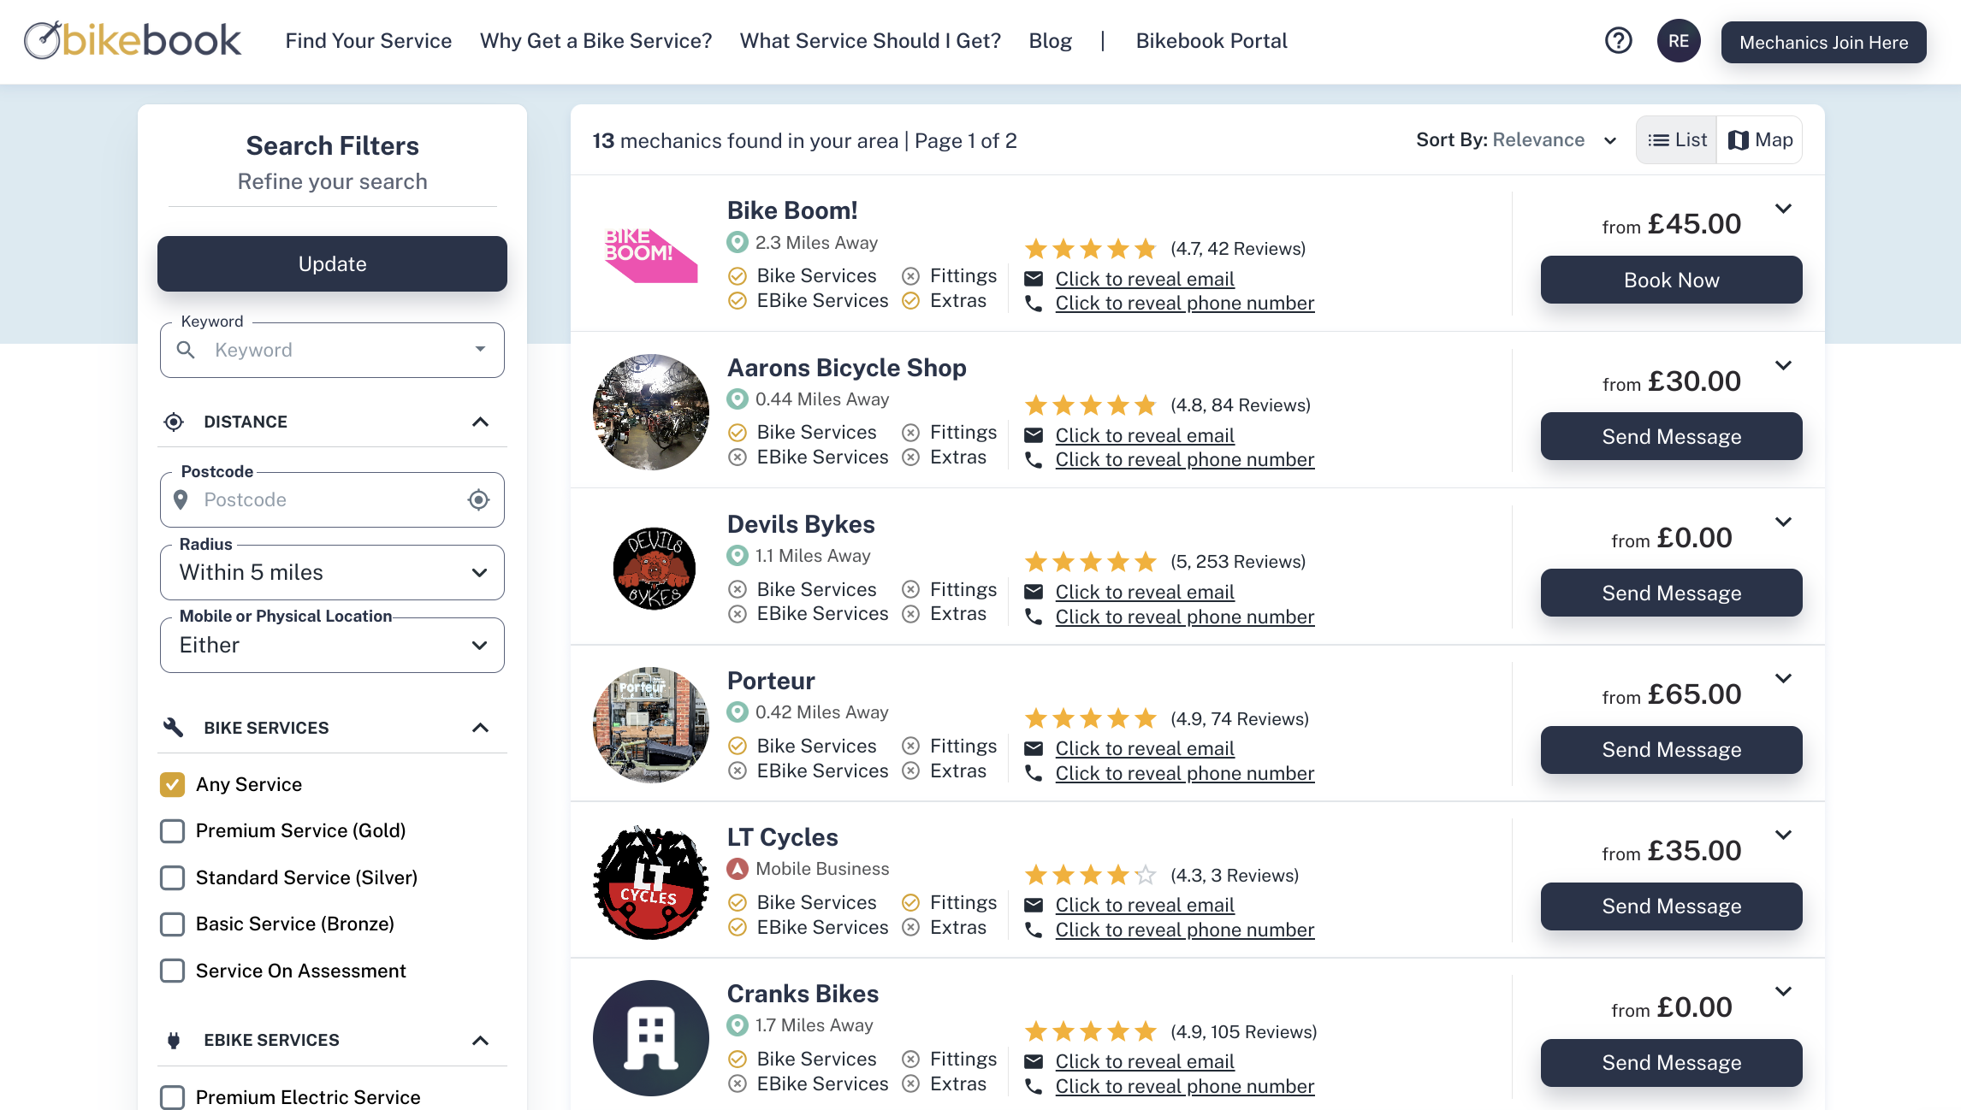Viewport: 1961px width, 1110px height.
Task: Uncheck the Any Service checkbox
Action: click(172, 784)
